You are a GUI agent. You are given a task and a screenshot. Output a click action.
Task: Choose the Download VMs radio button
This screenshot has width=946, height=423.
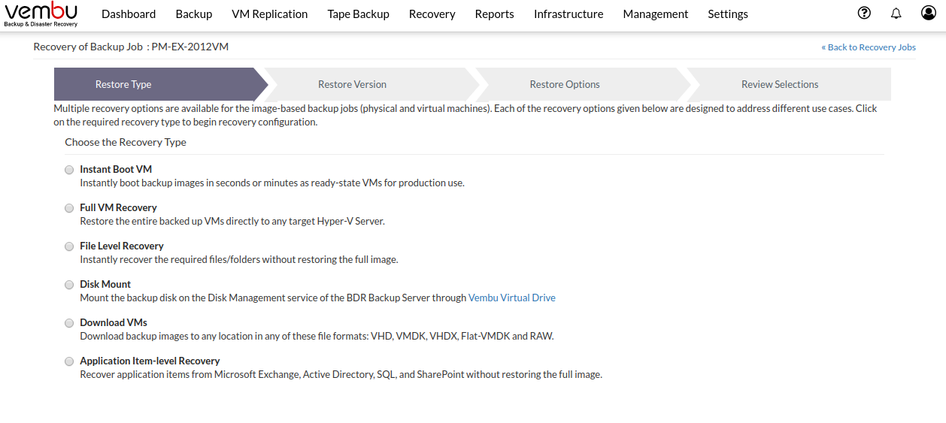(69, 323)
